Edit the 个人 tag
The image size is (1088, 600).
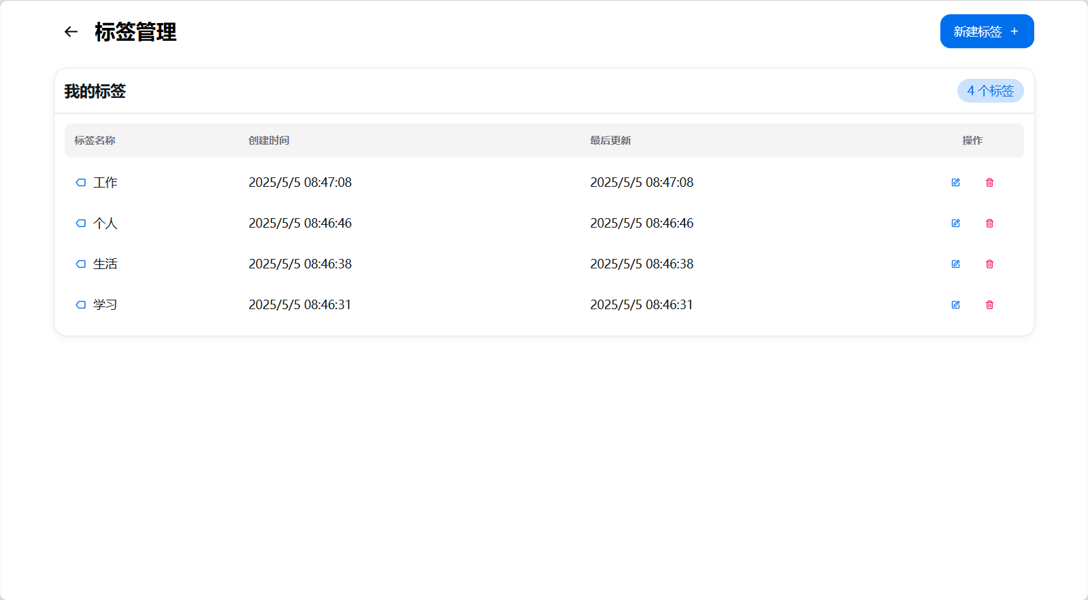[955, 223]
